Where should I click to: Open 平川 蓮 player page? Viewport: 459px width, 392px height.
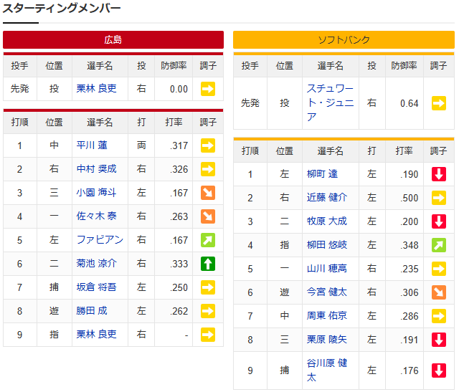point(92,145)
